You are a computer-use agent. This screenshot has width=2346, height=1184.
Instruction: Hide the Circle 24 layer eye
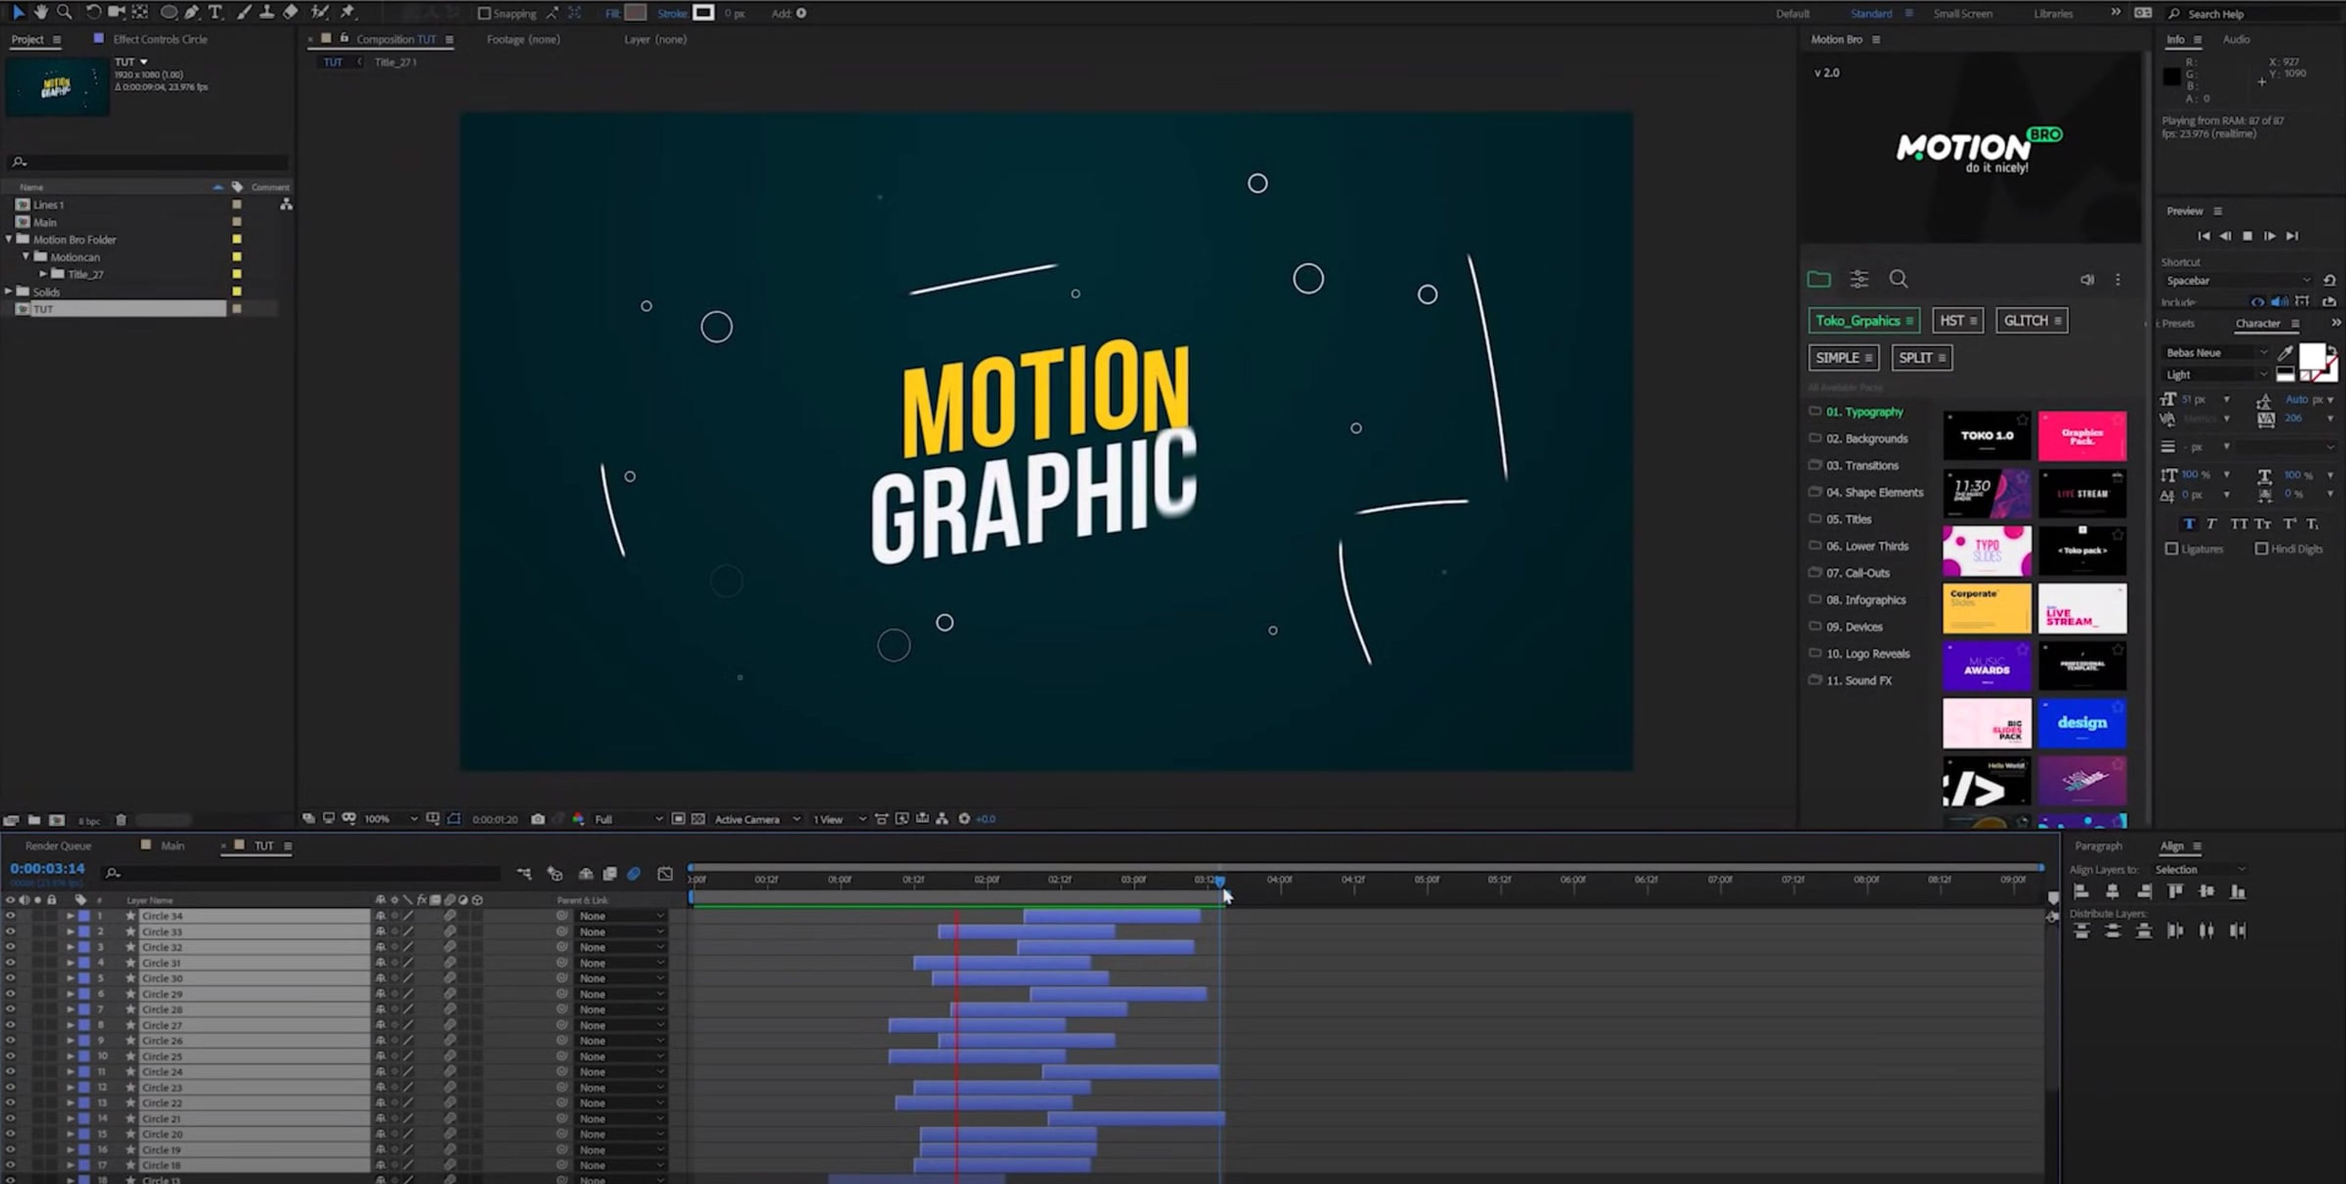(x=10, y=1071)
